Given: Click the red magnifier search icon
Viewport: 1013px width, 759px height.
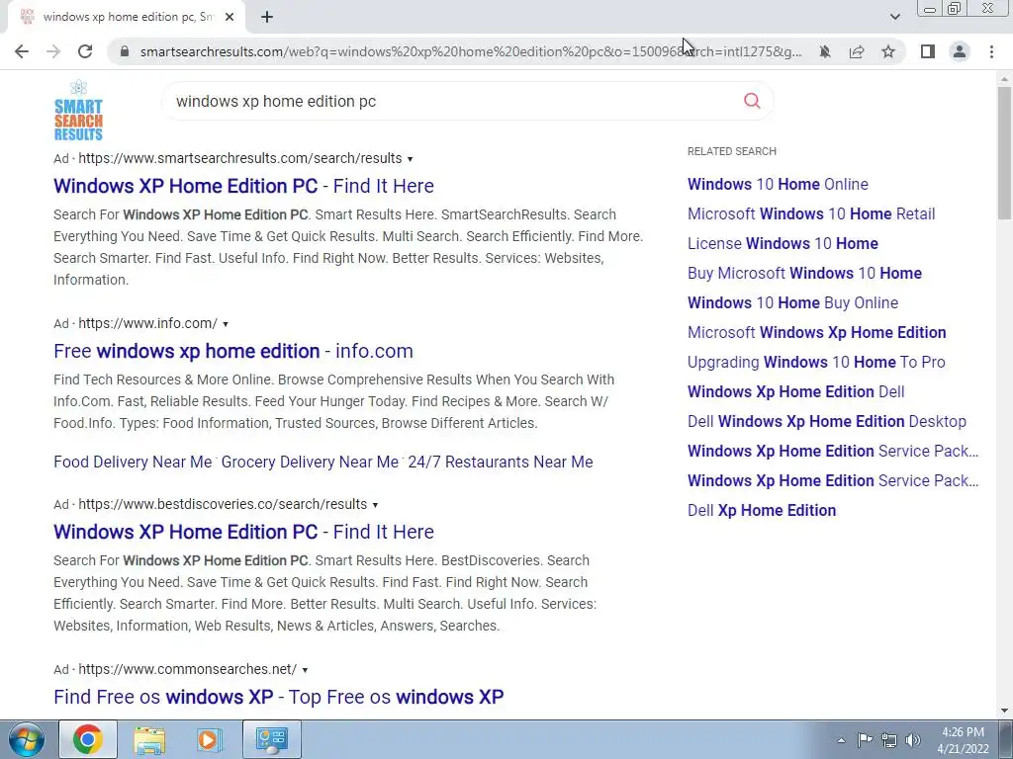Looking at the screenshot, I should pos(752,101).
